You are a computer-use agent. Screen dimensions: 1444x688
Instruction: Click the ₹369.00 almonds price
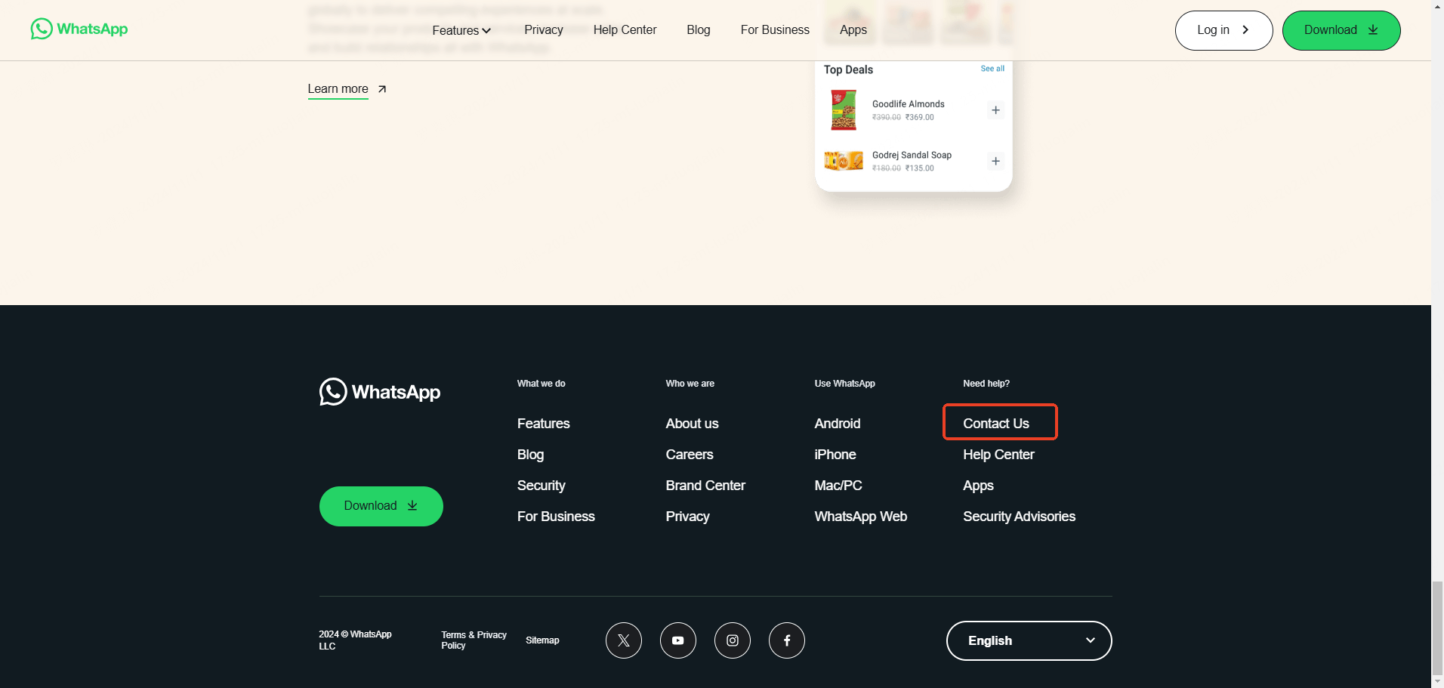click(920, 118)
